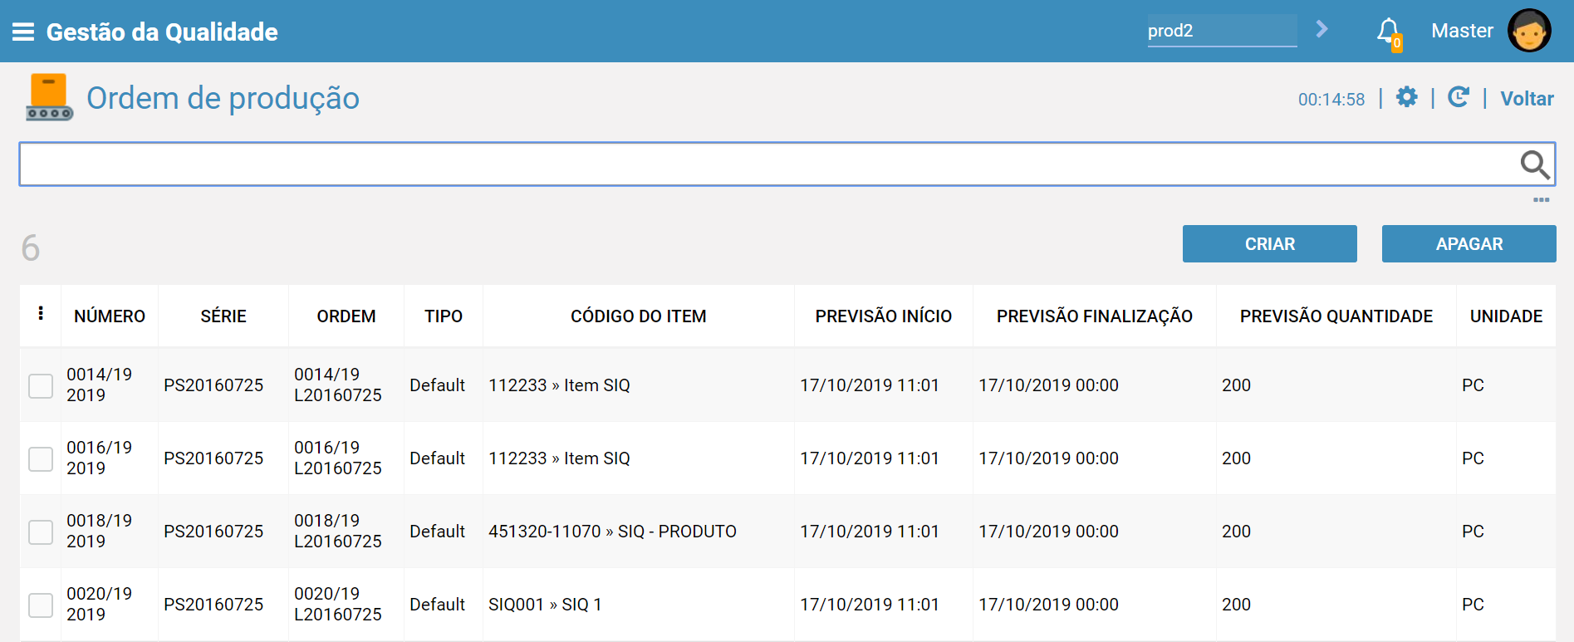Select checkbox for order 0014/19
The width and height of the screenshot is (1574, 642).
41,385
